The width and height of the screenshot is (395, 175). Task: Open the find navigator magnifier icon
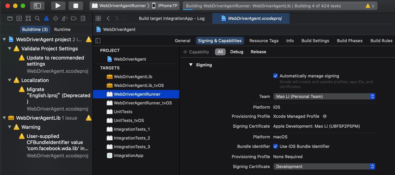pyautogui.click(x=37, y=18)
